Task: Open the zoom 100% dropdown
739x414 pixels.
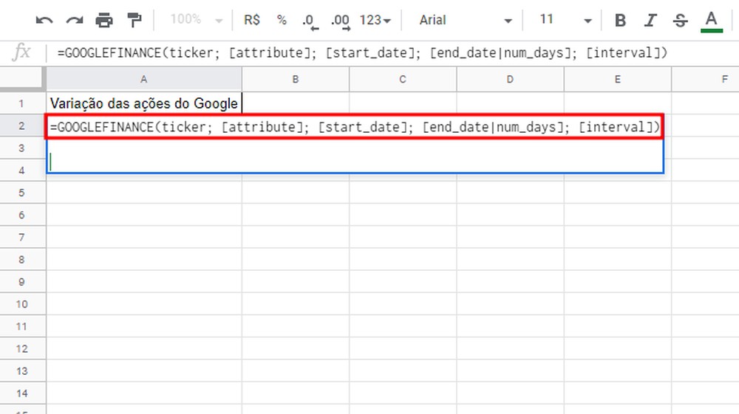Action: coord(196,20)
